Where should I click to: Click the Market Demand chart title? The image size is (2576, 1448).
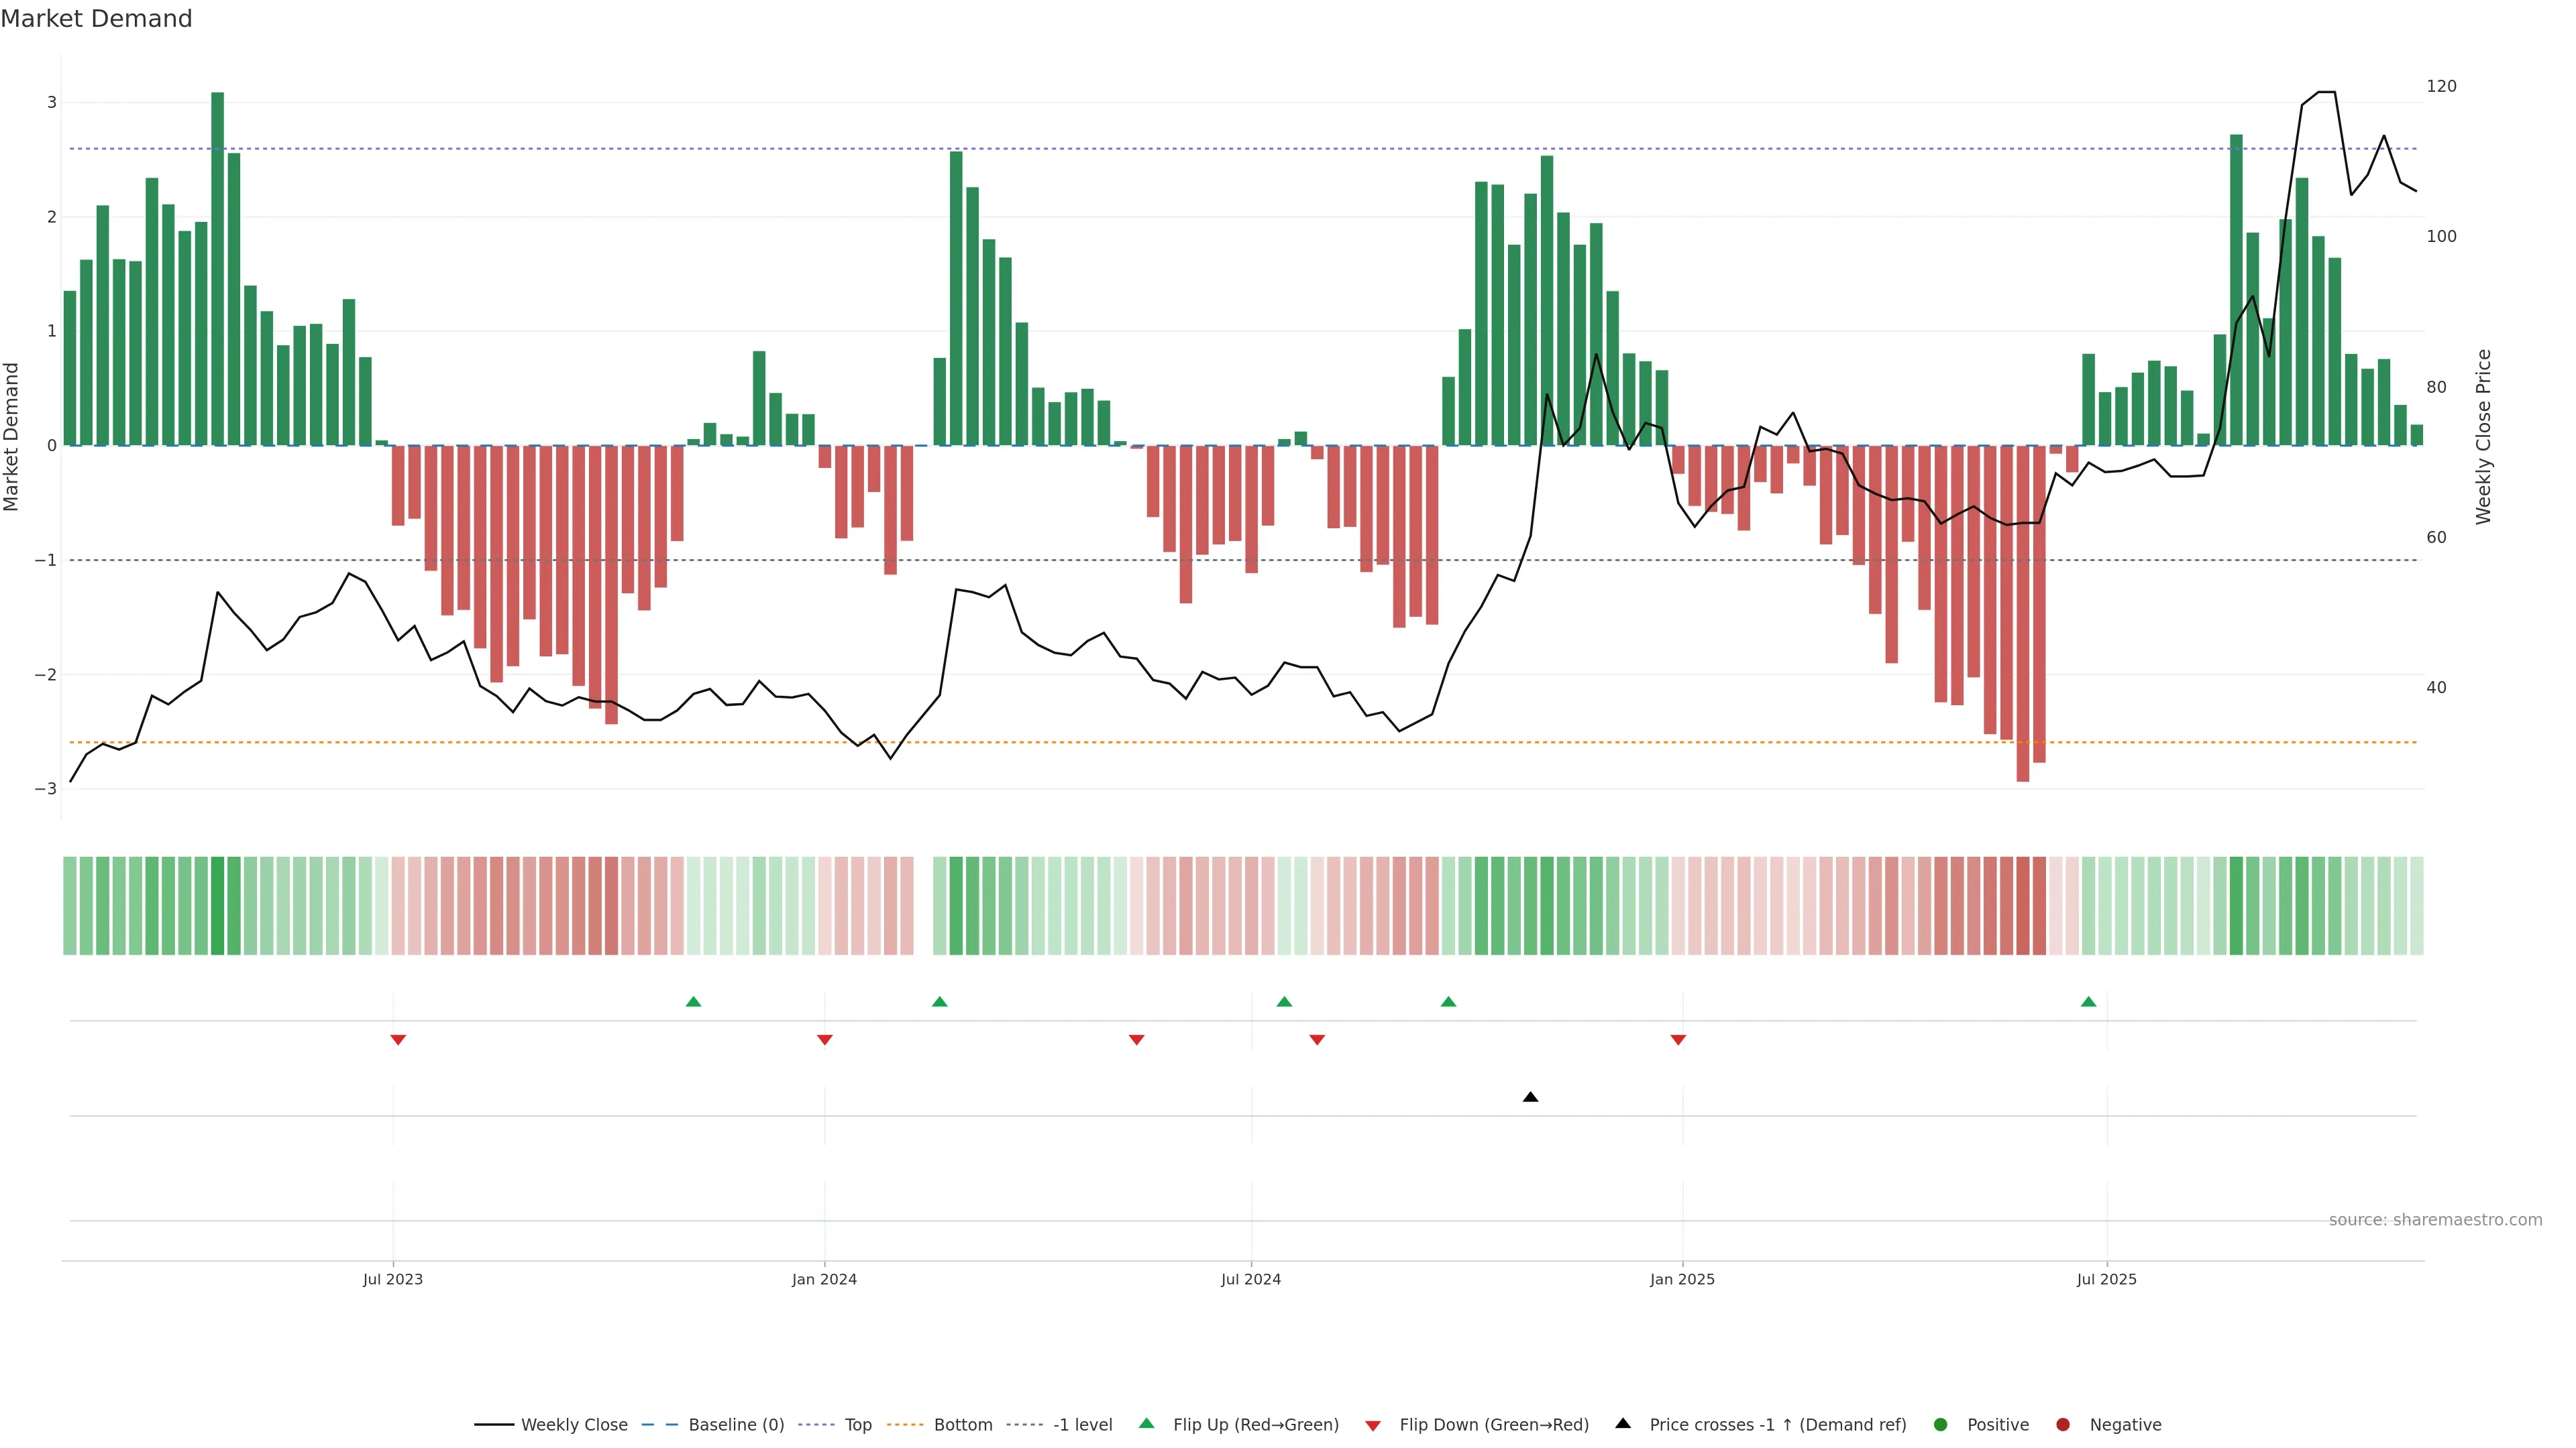tap(96, 19)
